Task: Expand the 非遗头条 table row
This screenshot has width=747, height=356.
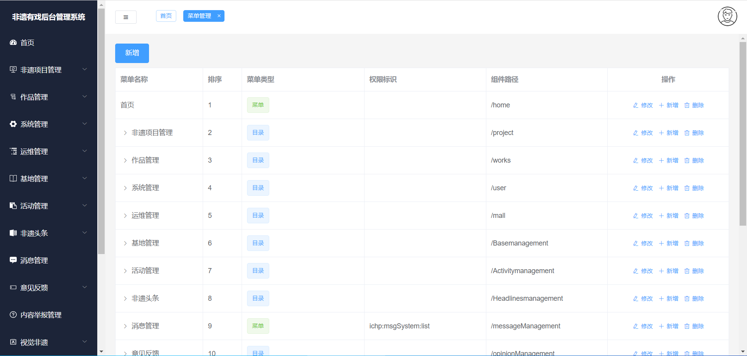Action: [x=125, y=299]
